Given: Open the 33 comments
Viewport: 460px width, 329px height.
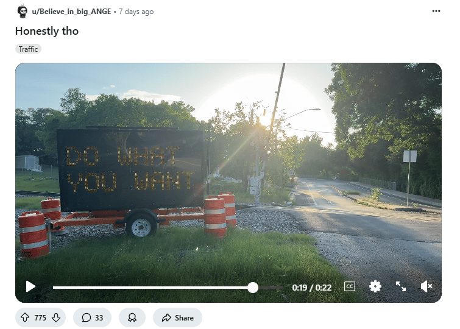Looking at the screenshot, I should coord(92,317).
